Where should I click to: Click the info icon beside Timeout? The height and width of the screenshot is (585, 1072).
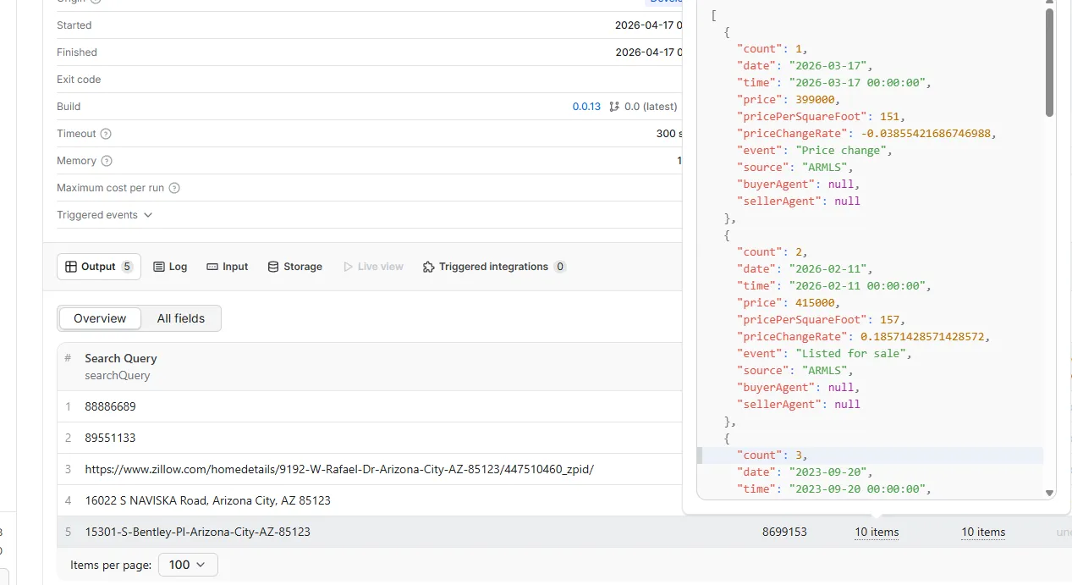[106, 134]
